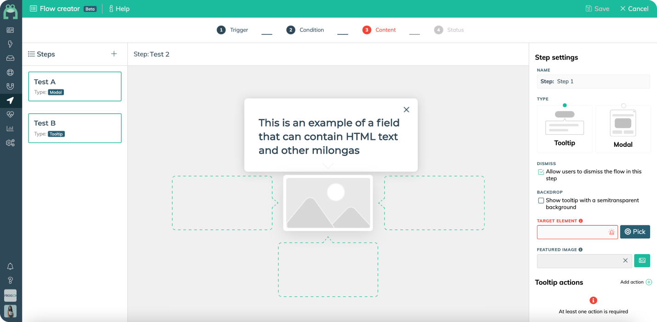Click the step Name input field
Image resolution: width=657 pixels, height=322 pixels.
(x=594, y=81)
